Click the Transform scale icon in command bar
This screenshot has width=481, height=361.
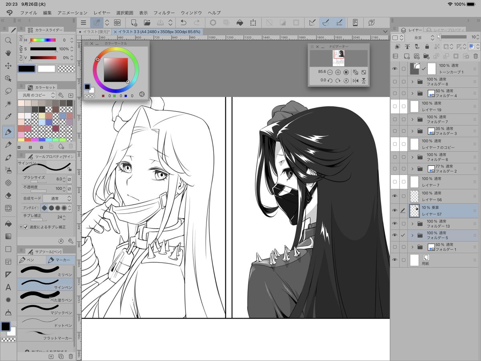click(x=253, y=23)
